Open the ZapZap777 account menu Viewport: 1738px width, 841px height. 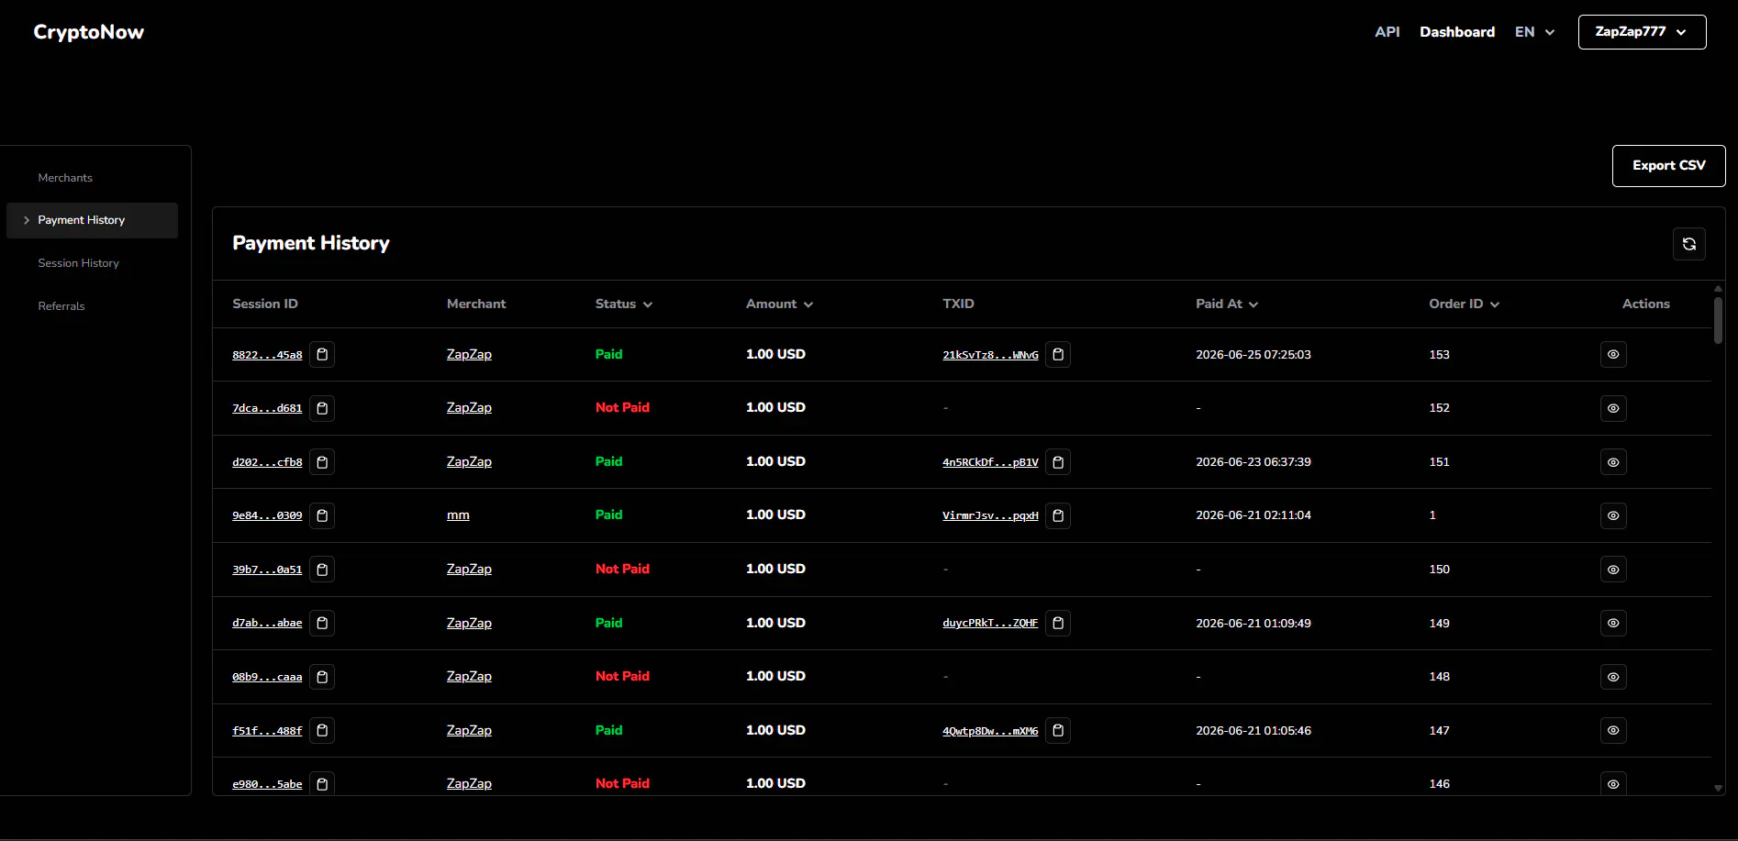1642,32
